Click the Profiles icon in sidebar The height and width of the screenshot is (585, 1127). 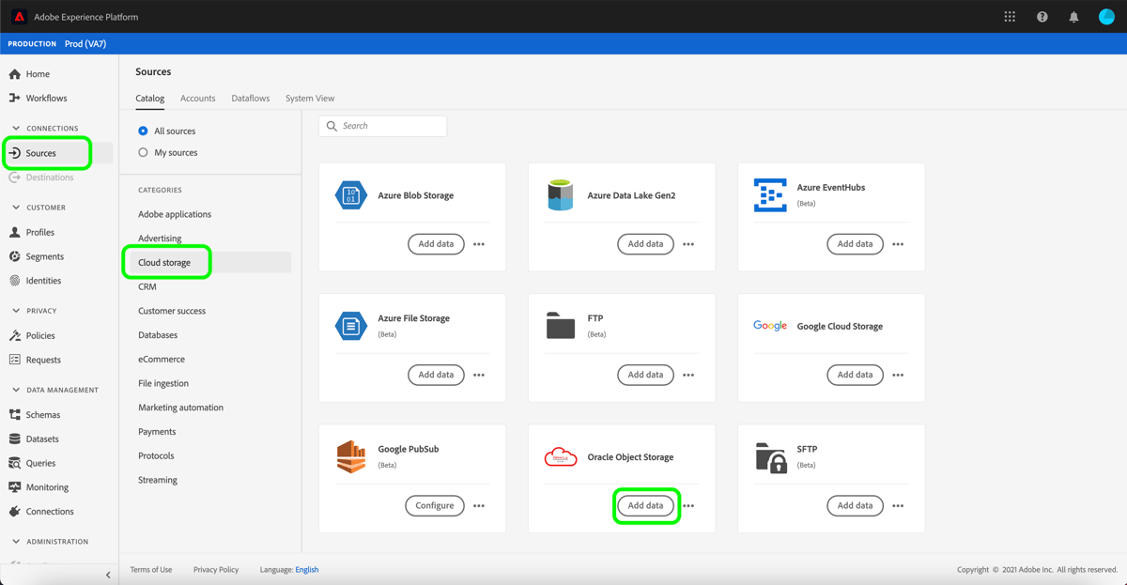[x=15, y=232]
